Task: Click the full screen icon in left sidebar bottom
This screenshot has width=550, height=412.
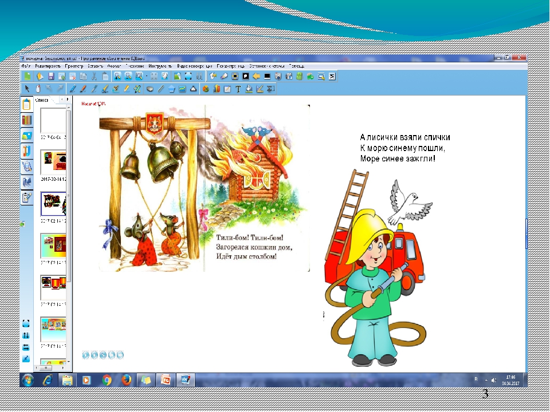Action: click(x=26, y=323)
